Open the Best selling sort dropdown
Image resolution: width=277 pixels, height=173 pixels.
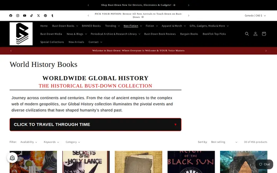(224, 142)
